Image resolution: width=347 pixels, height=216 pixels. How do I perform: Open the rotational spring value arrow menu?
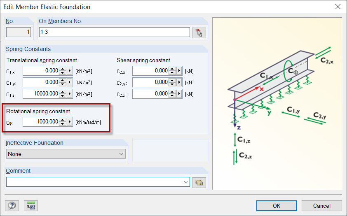(x=70, y=122)
